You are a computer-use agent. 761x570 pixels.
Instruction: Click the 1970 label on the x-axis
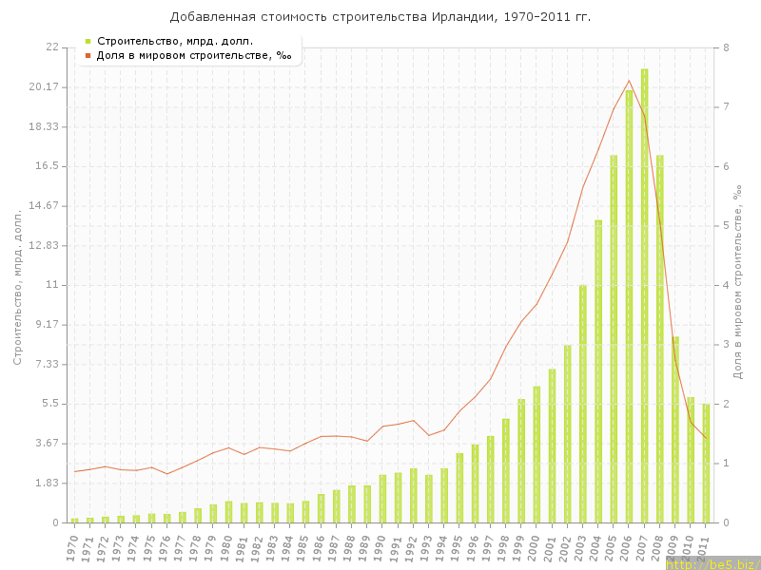click(x=72, y=547)
